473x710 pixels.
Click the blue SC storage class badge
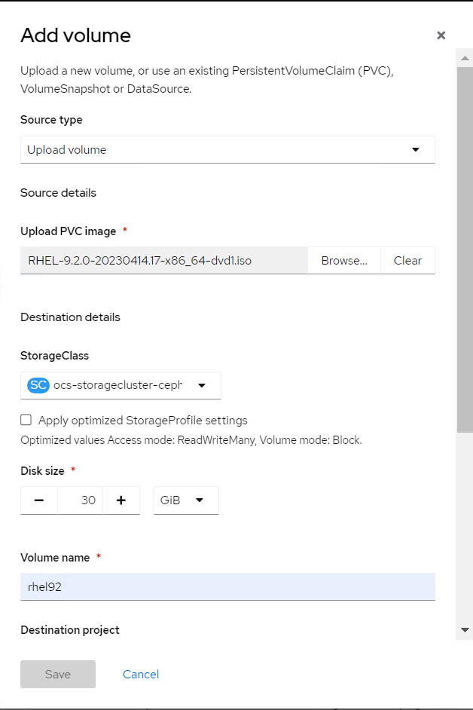tap(38, 385)
